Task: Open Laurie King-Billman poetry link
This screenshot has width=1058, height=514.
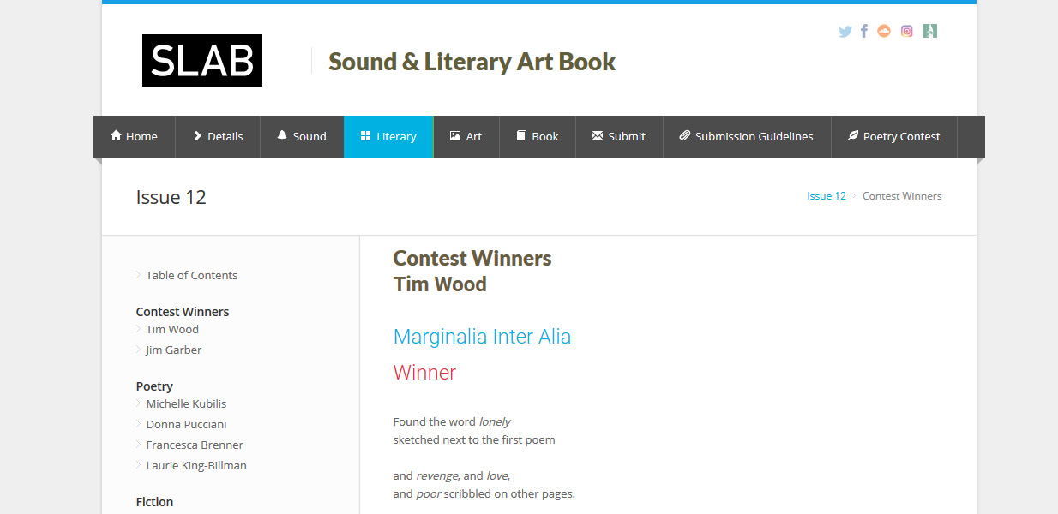Action: [x=196, y=465]
